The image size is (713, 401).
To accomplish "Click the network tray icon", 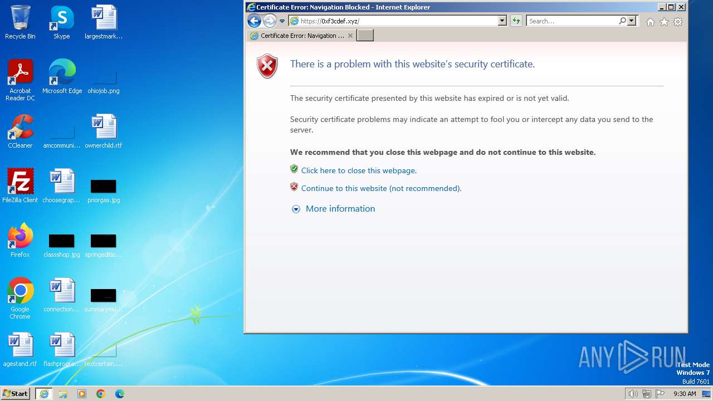I will tap(647, 394).
